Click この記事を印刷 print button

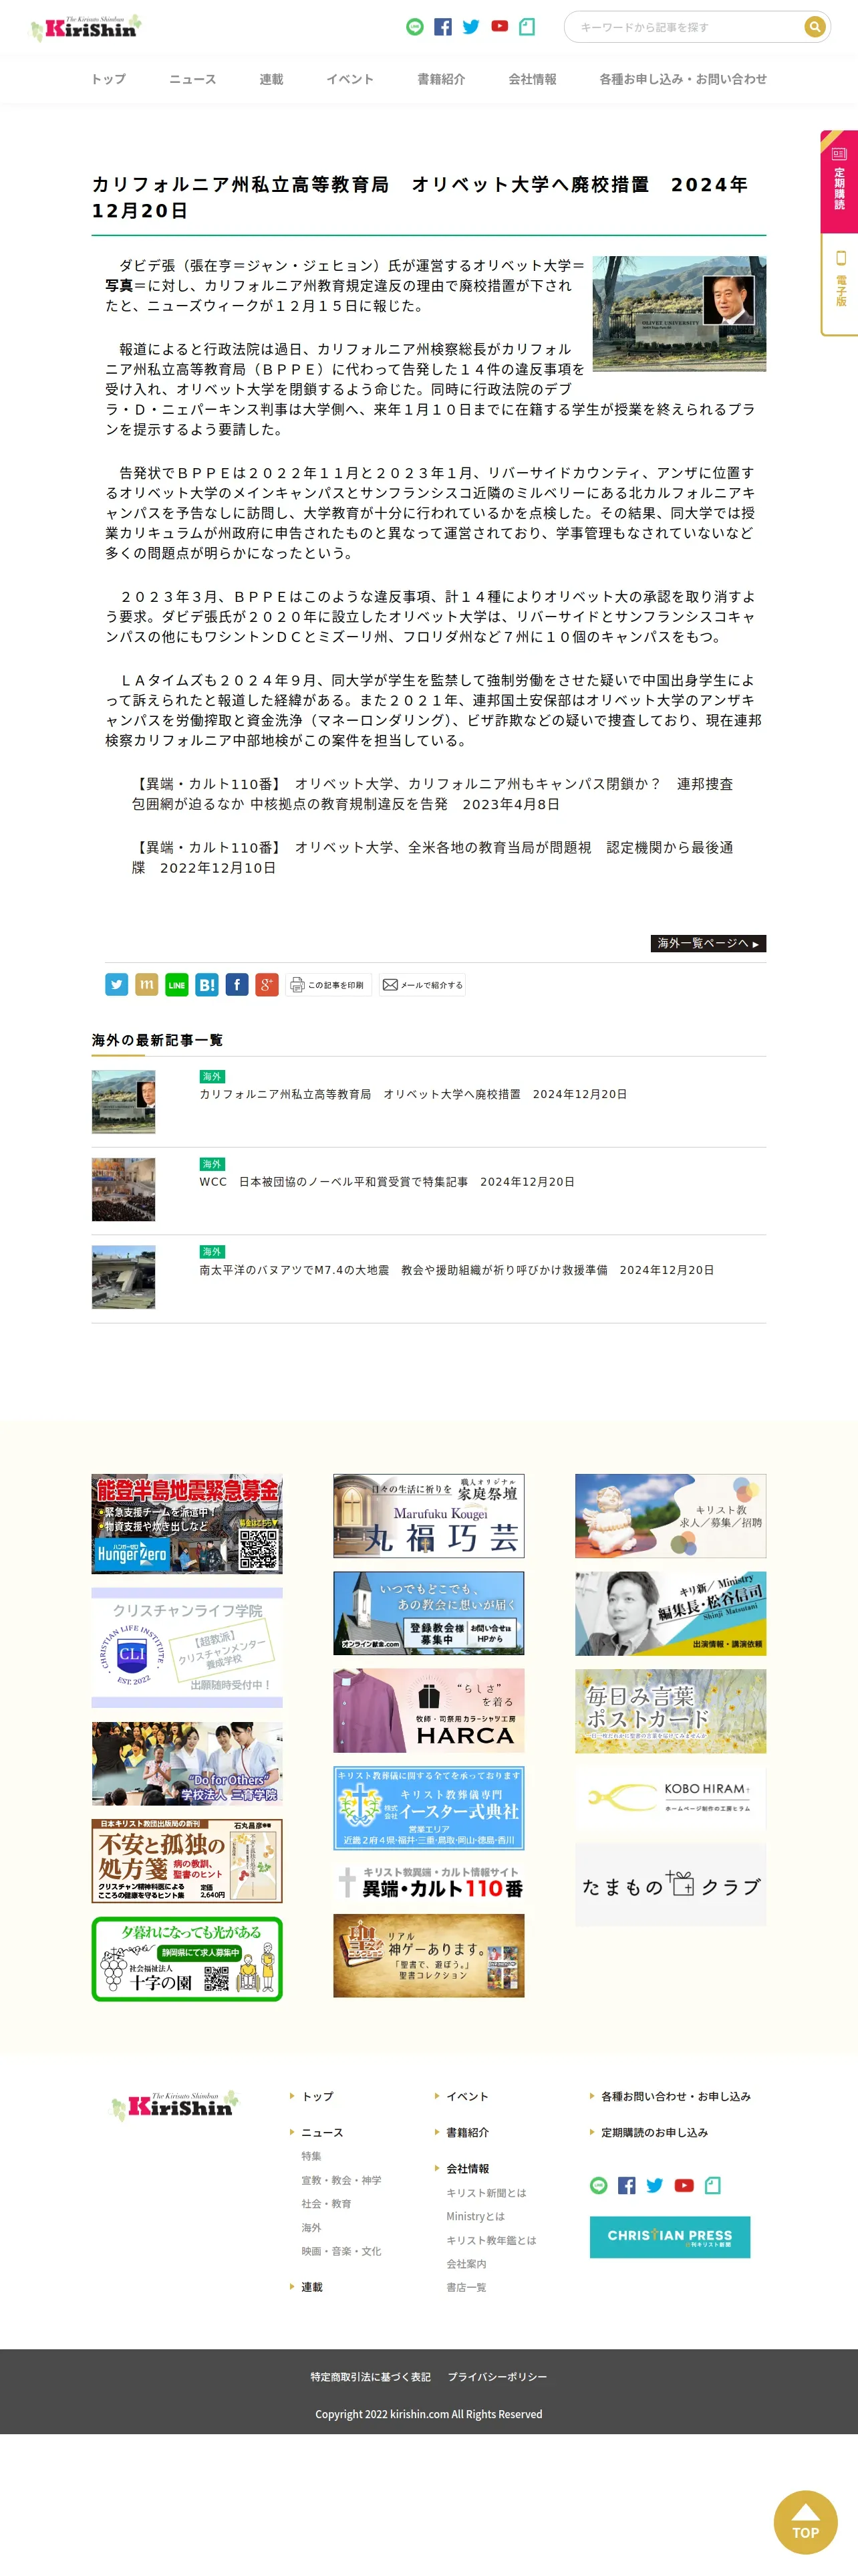coord(329,985)
